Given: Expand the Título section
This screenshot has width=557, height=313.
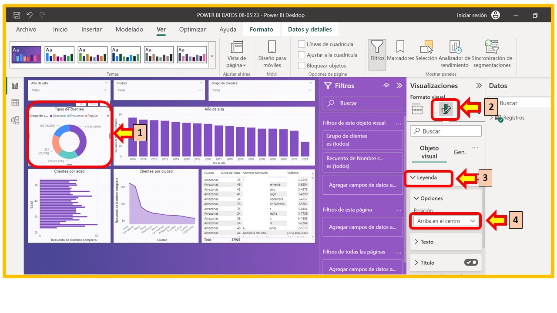Looking at the screenshot, I should pos(416,263).
